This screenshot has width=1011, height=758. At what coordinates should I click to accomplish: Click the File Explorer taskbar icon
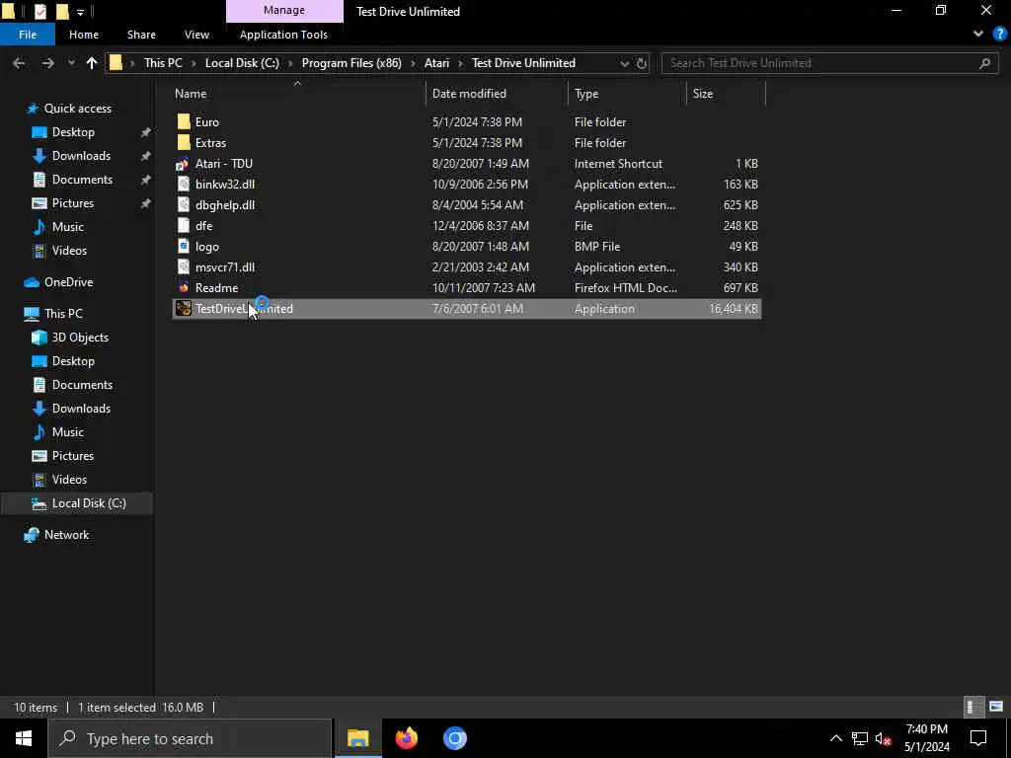(358, 738)
